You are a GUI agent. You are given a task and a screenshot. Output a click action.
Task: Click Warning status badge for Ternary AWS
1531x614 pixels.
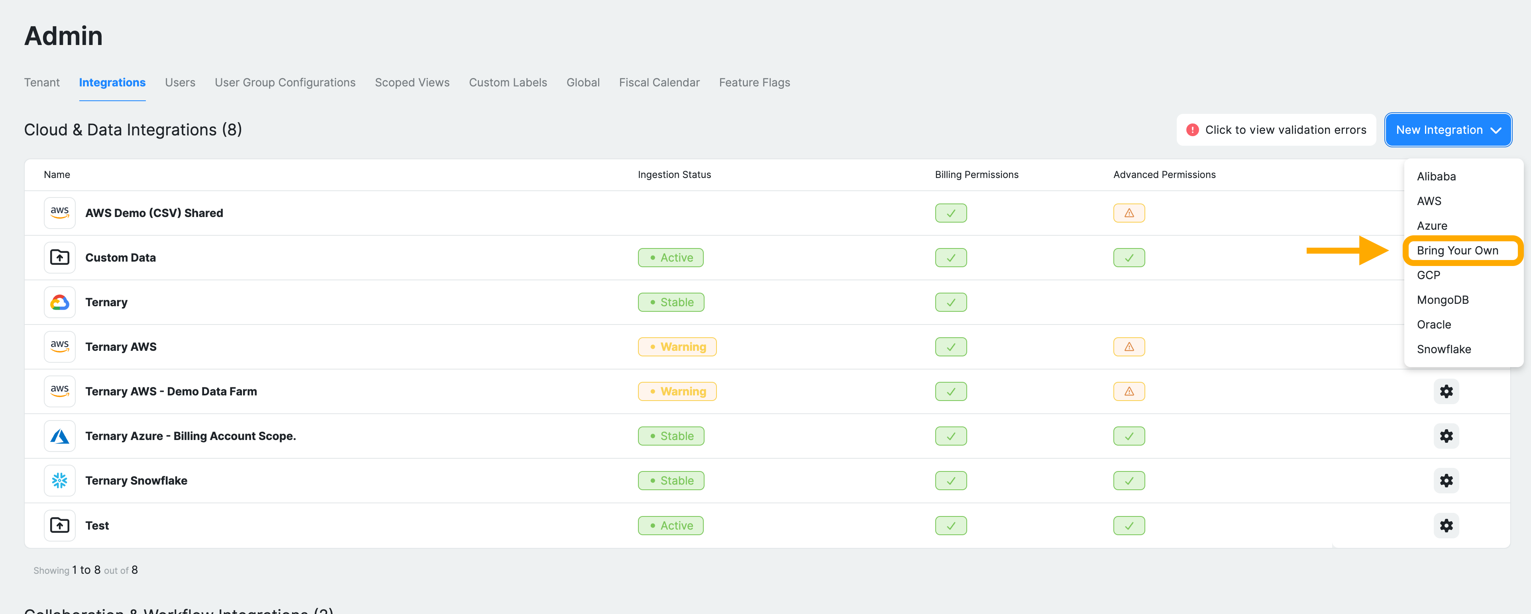(x=676, y=347)
